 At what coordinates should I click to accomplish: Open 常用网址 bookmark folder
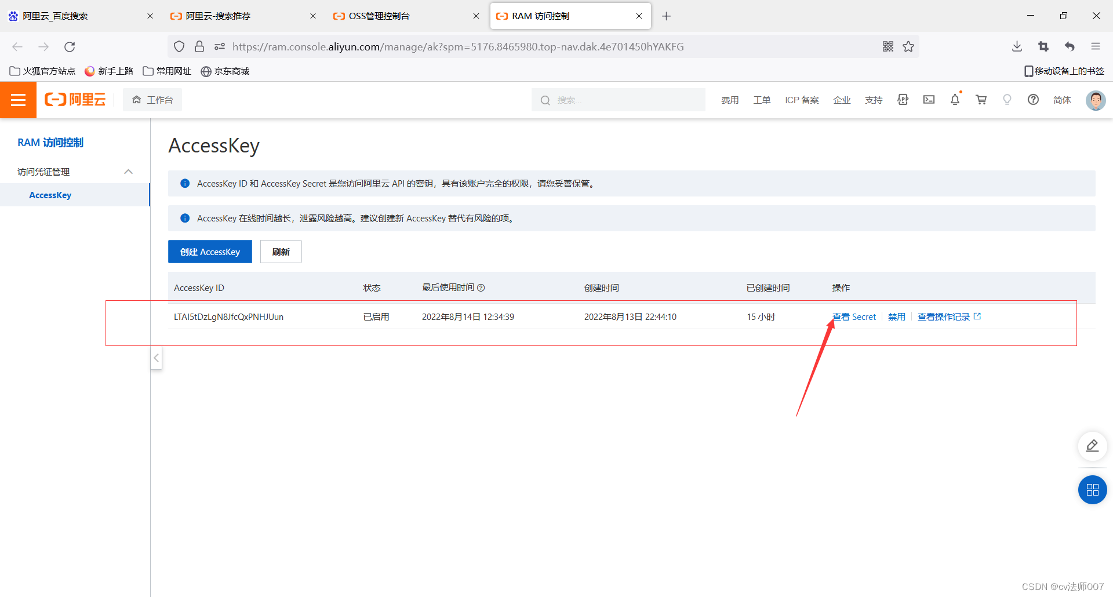pos(167,71)
